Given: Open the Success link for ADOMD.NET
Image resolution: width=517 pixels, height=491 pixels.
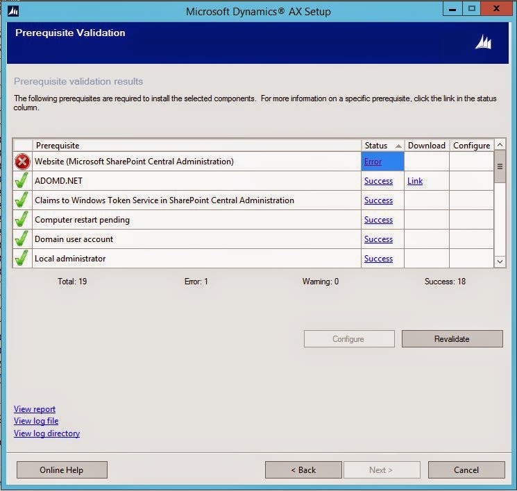Looking at the screenshot, I should [378, 181].
